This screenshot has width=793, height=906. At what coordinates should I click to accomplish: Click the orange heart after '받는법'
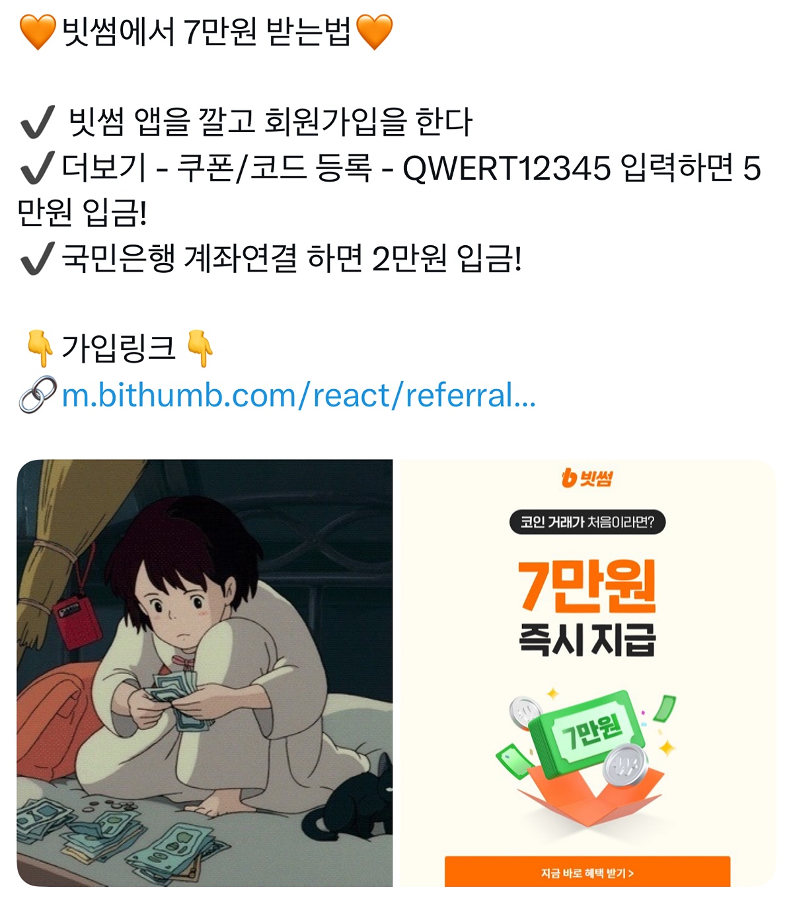point(374,32)
